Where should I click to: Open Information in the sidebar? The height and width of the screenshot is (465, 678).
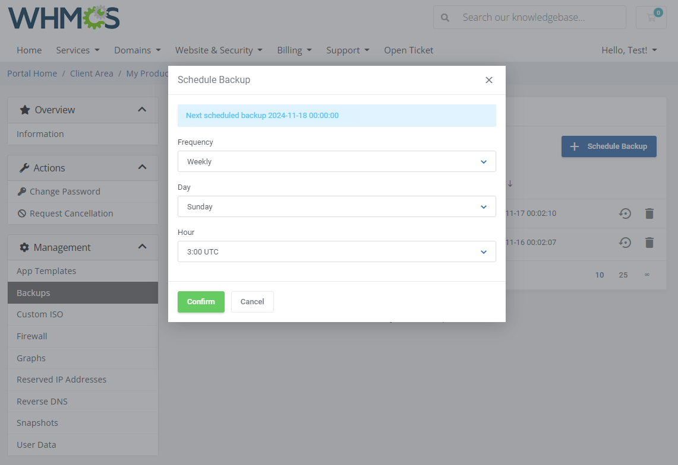[x=83, y=134]
